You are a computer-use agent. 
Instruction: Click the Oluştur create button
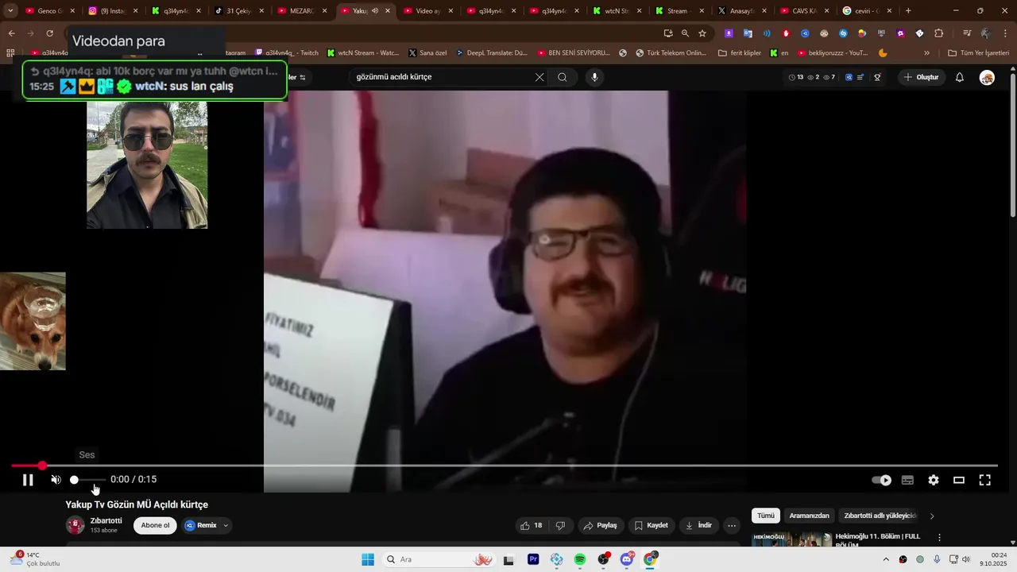(922, 77)
